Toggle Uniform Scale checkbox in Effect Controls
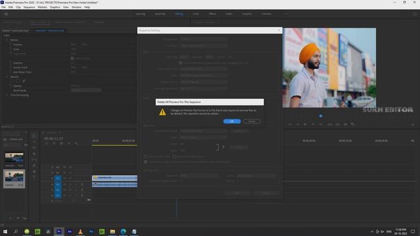The height and width of the screenshot is (236, 420). (x=72, y=58)
